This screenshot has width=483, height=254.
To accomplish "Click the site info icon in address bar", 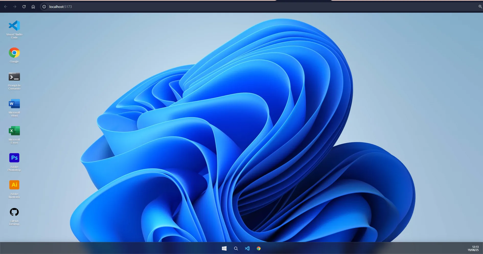I will [x=44, y=7].
